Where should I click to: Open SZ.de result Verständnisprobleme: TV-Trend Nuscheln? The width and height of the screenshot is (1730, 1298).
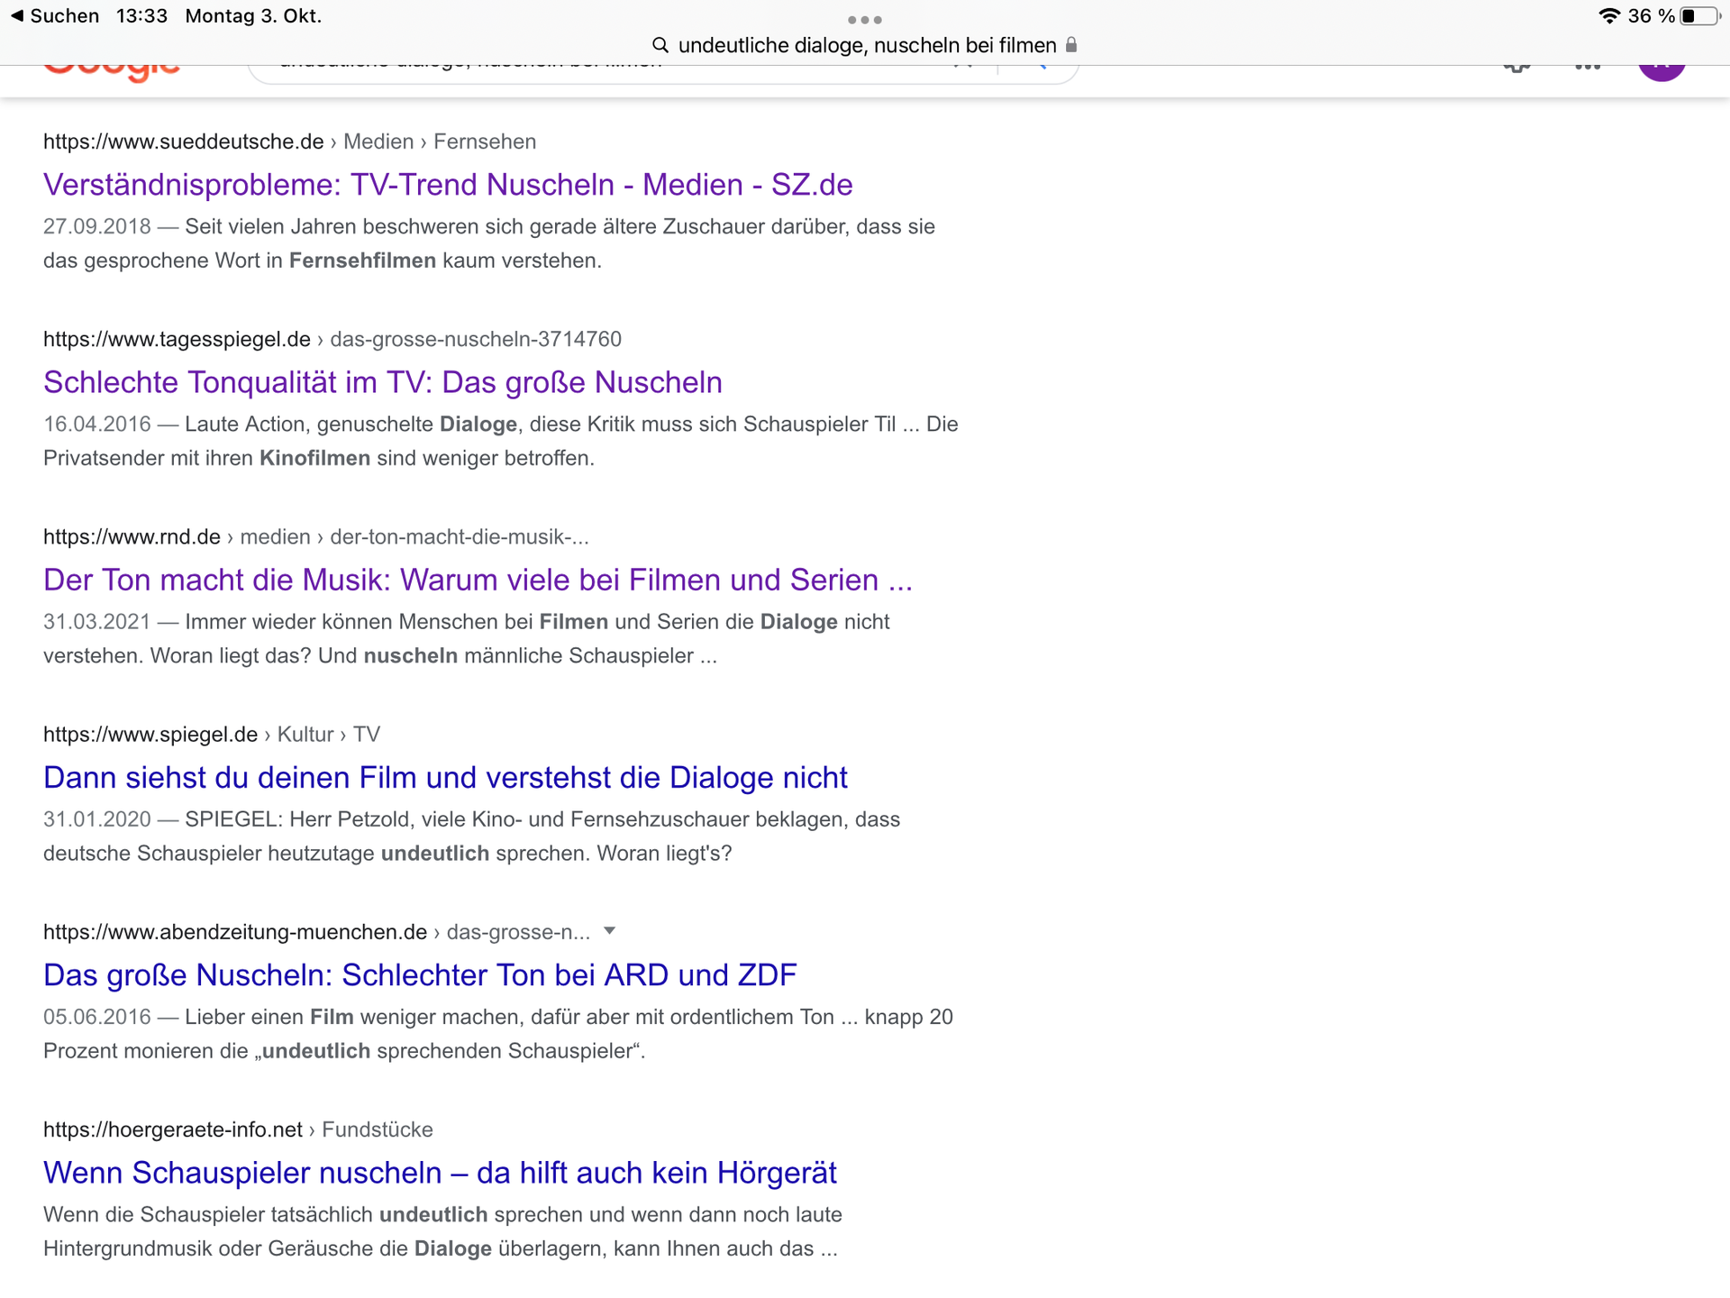(x=448, y=185)
